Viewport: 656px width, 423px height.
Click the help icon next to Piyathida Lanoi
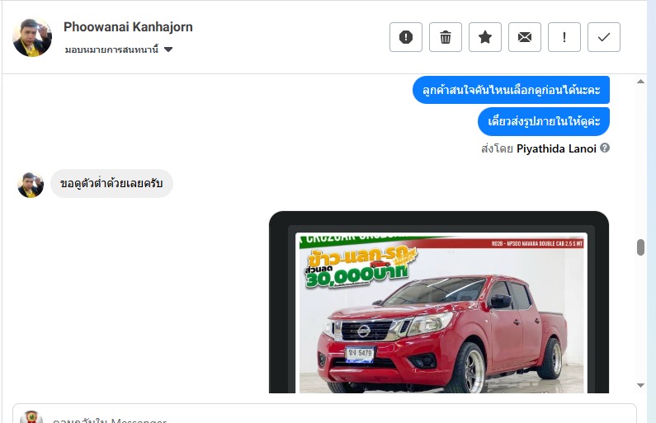point(605,148)
